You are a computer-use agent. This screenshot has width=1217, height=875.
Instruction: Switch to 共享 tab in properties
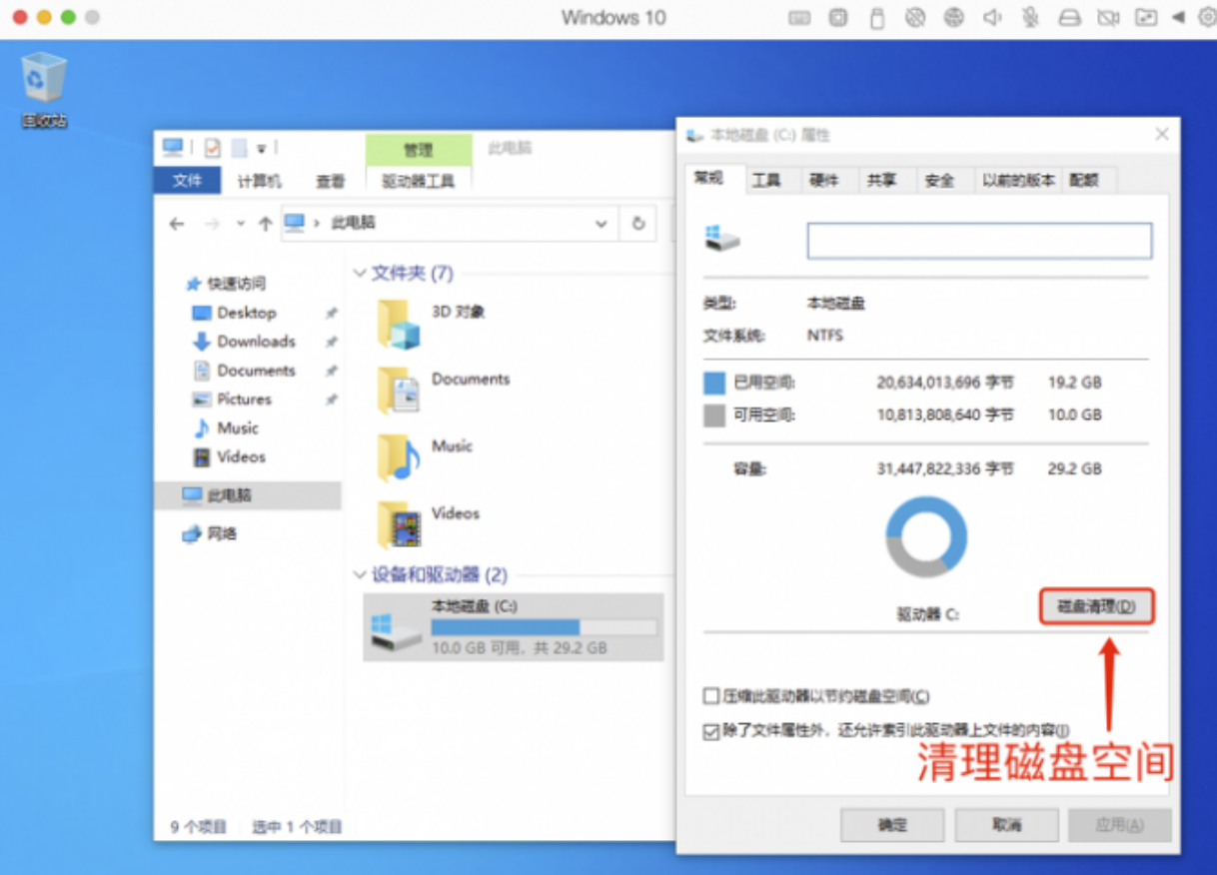tap(881, 181)
